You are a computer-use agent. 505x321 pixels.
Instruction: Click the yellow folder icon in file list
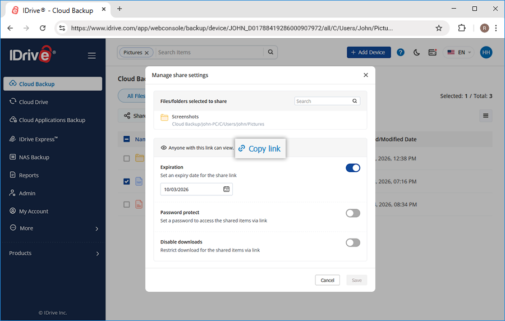tap(140, 158)
